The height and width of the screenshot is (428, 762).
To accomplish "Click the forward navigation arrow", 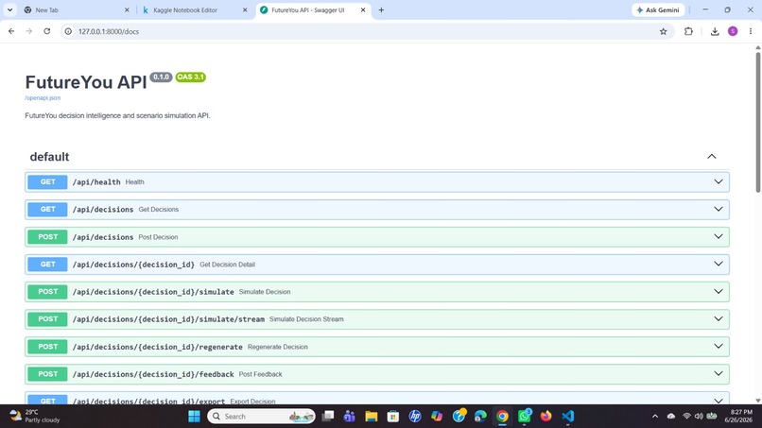I will click(29, 31).
